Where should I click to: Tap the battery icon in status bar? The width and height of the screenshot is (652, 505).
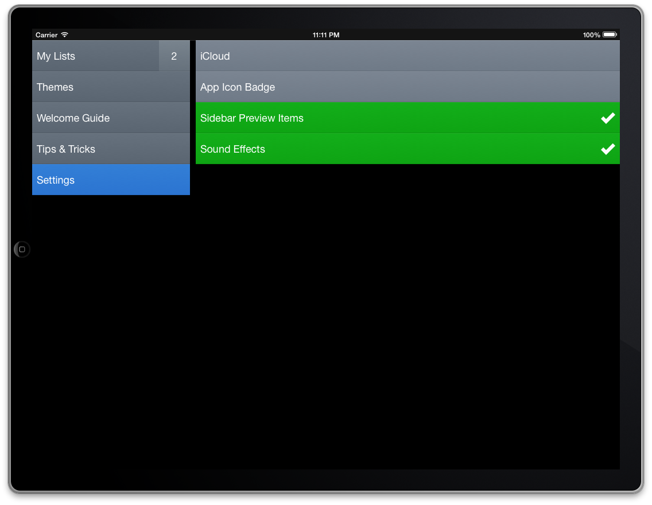coord(610,35)
